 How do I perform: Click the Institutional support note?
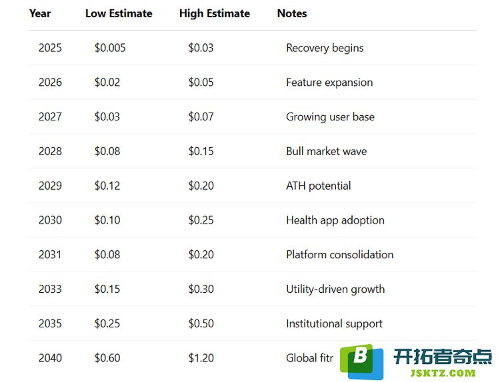334,323
